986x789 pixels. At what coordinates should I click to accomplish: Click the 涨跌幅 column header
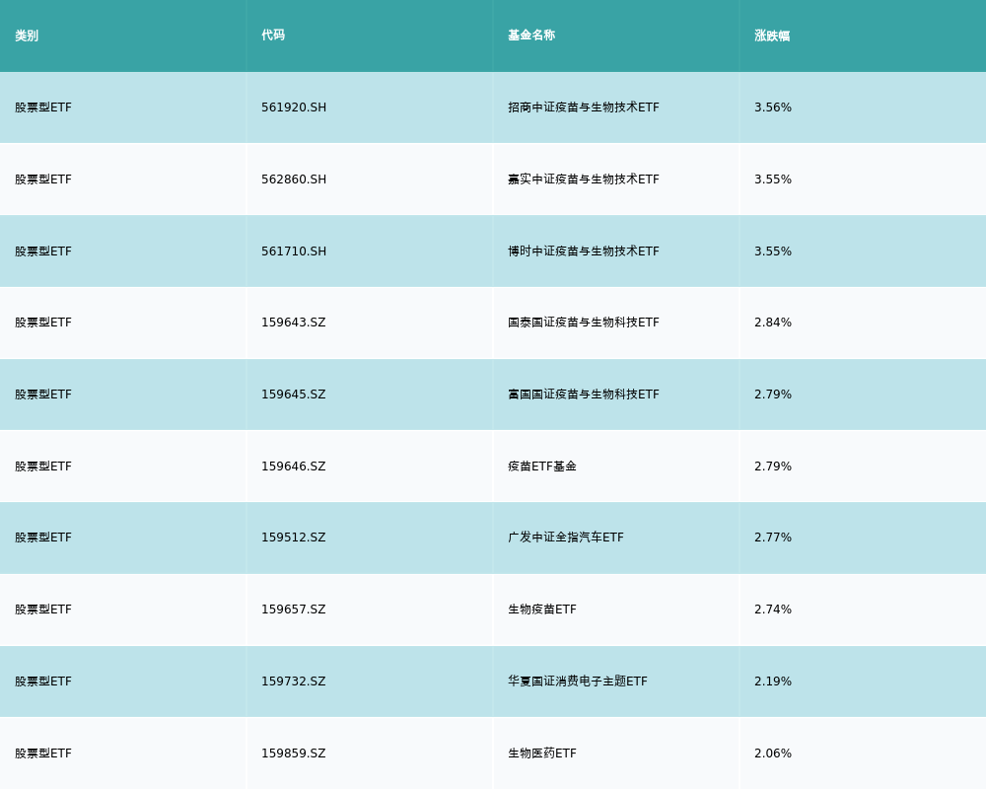click(772, 36)
